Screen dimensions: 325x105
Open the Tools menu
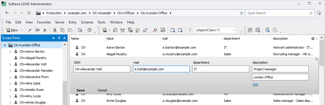coord(101,22)
